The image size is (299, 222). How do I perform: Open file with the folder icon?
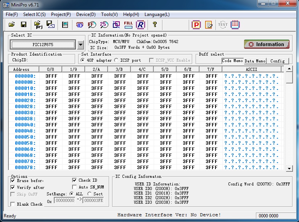tap(12, 24)
